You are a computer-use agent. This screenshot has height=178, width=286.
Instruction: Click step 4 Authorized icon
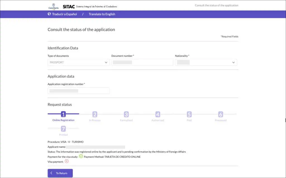pos(158,114)
